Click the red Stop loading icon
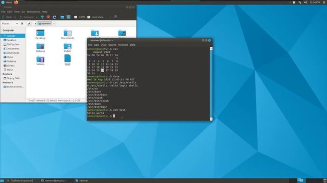Screen dimensions: 327x183 coord(49,17)
